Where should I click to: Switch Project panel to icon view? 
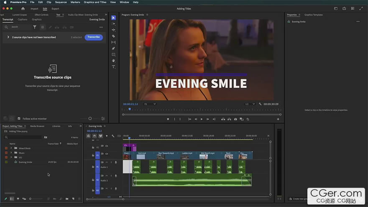[x=18, y=199]
